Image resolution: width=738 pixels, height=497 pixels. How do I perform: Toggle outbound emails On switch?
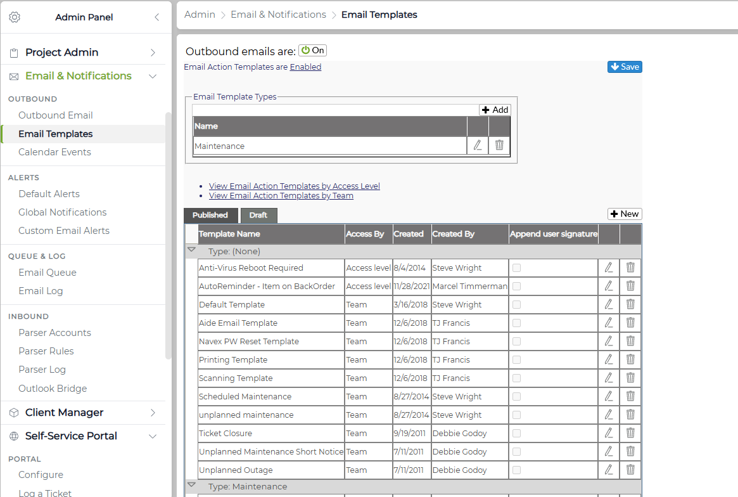312,51
